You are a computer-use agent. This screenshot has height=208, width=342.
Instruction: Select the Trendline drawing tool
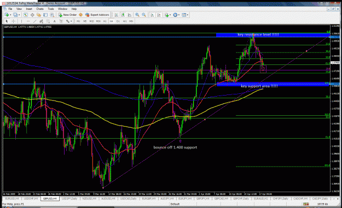pyautogui.click(x=34, y=21)
